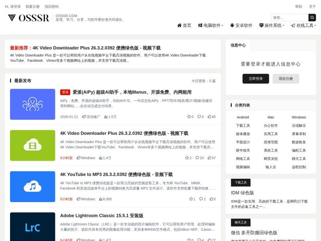Click the 我要注册 register link
Image resolution: width=321 pixels, height=241 pixels.
33,6
